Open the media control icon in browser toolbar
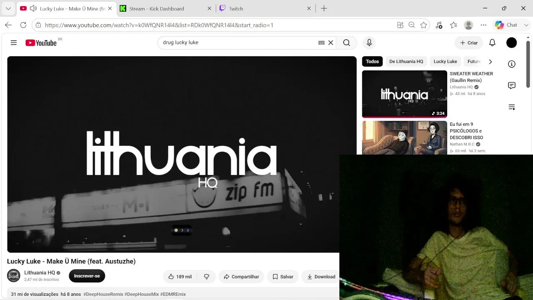The image size is (533, 300). point(439,25)
